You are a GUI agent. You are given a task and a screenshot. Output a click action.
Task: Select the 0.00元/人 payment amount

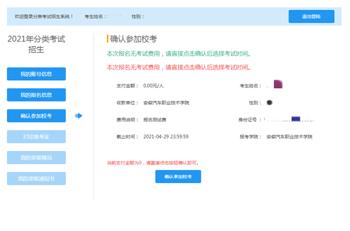click(154, 85)
